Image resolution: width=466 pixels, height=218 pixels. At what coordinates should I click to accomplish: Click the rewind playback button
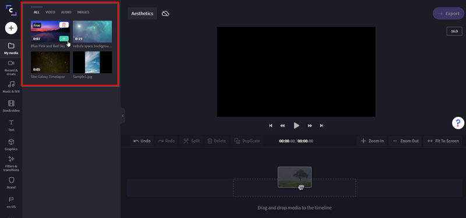[x=283, y=126]
